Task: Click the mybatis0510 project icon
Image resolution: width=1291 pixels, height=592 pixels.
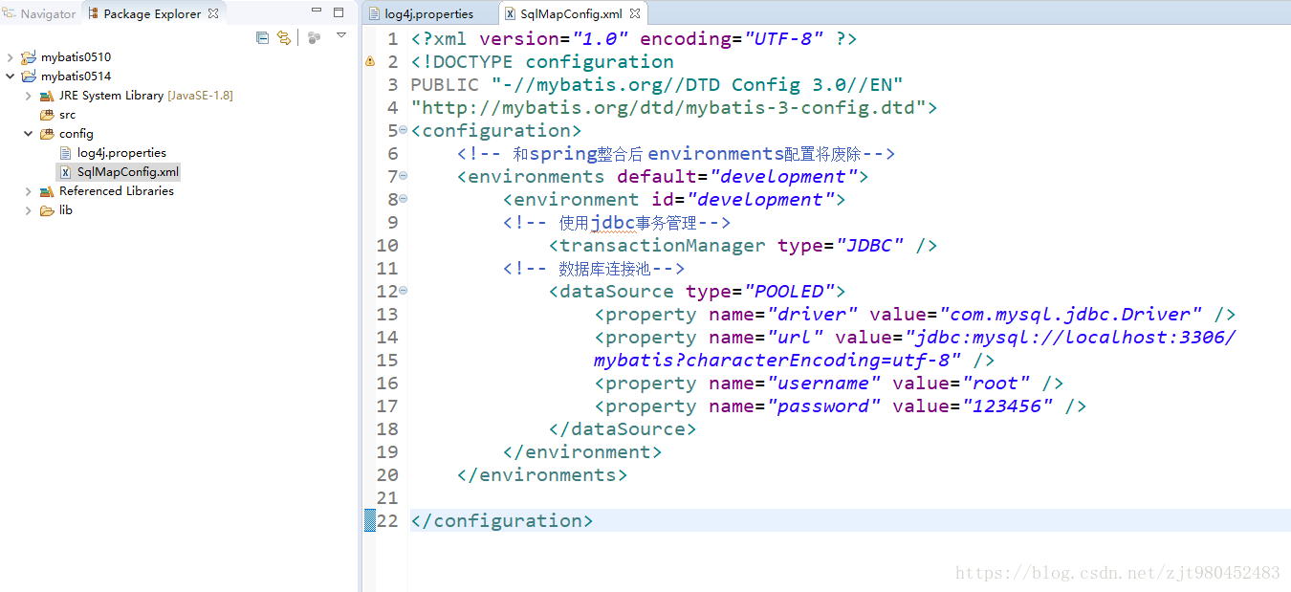Action: click(x=29, y=57)
